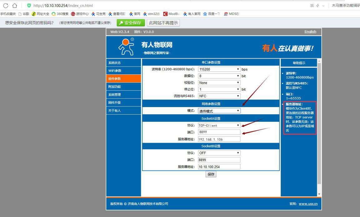360x217 pixels.
Task: Open the 流控与RS485 dropdown
Action: click(219, 96)
